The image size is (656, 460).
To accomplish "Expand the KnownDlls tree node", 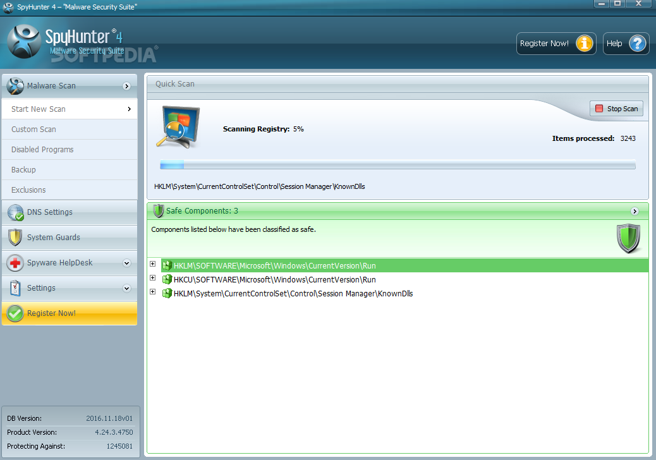I will 153,291.
